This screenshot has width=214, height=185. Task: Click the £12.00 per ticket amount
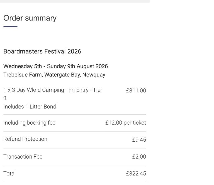(125, 123)
